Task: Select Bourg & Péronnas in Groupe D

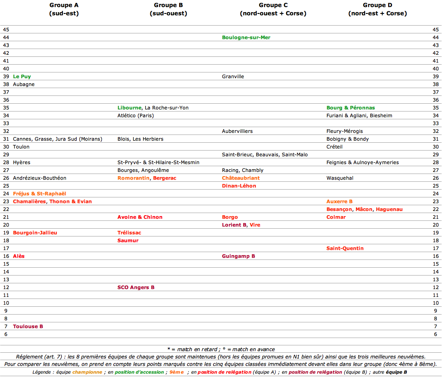Action: point(350,108)
